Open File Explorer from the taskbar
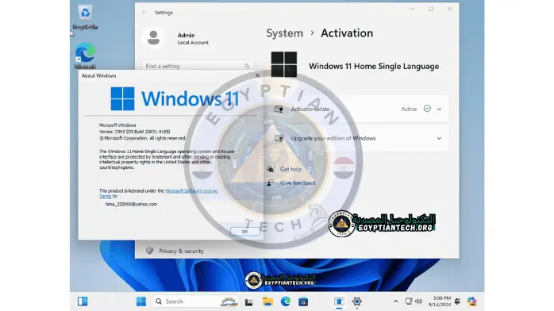 [267, 301]
